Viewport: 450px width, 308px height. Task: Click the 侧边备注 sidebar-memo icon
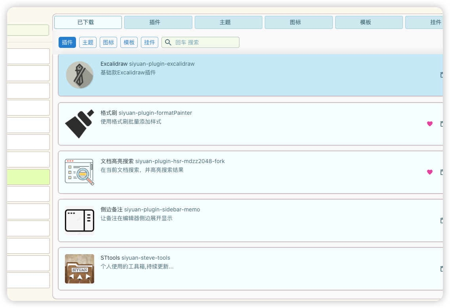[x=80, y=221]
